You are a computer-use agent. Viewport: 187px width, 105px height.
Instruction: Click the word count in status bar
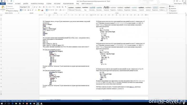16,101
